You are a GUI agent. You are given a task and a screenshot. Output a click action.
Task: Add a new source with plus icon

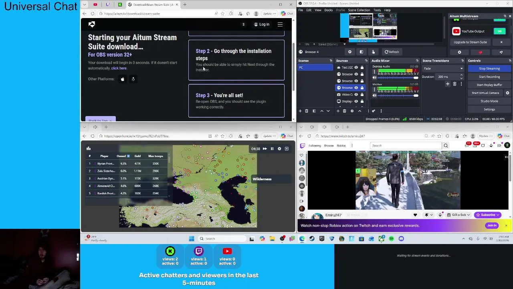338,111
